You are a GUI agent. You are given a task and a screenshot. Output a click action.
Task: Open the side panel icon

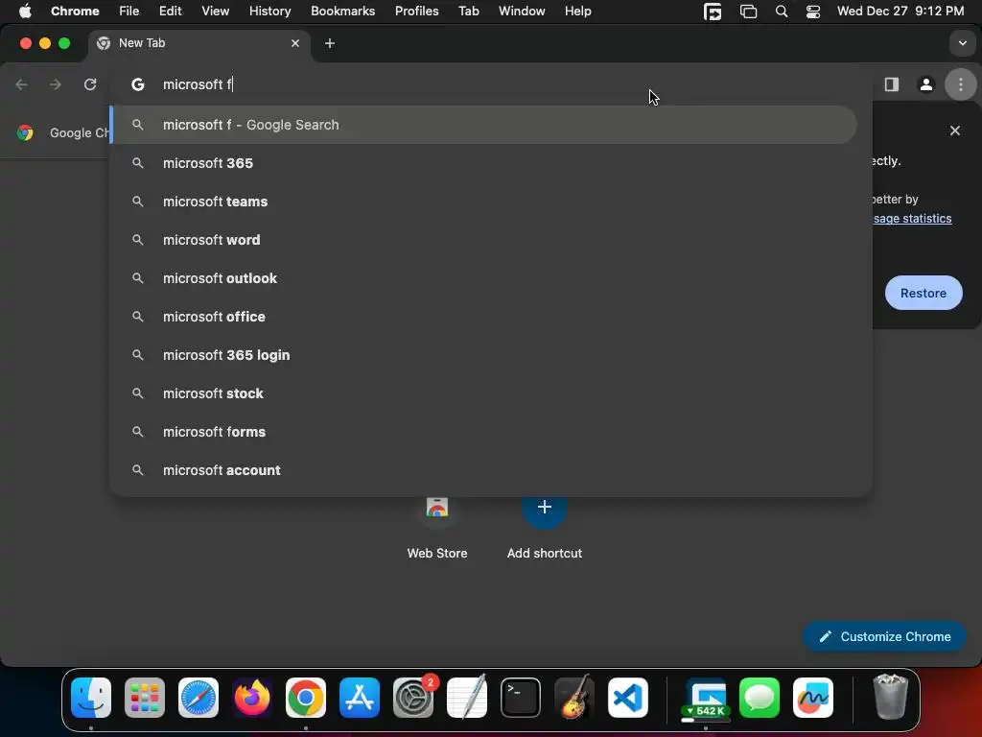pos(891,84)
